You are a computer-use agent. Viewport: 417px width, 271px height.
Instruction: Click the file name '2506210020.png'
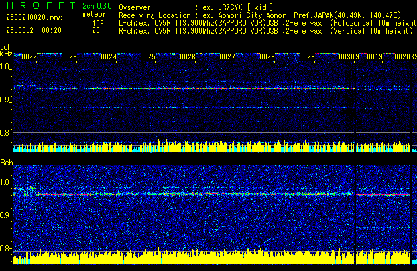point(34,17)
